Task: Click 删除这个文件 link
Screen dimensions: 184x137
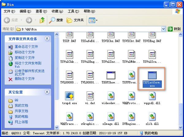Action: pos(25,79)
